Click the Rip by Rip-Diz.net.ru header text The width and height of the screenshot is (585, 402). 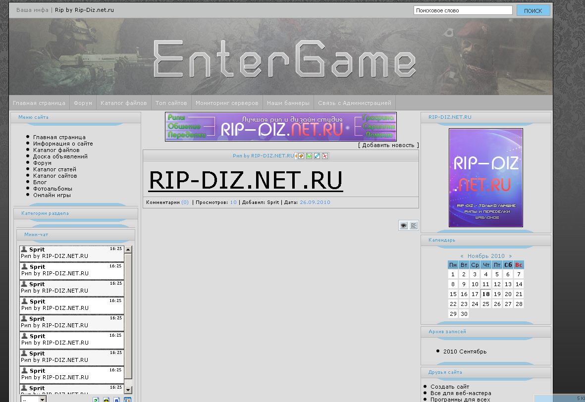(x=84, y=10)
